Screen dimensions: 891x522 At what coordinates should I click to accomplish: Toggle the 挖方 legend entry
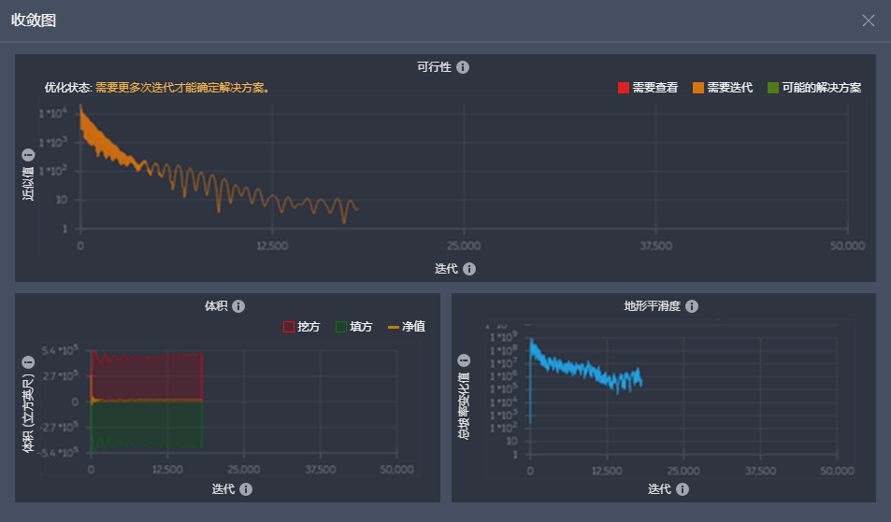click(x=301, y=327)
